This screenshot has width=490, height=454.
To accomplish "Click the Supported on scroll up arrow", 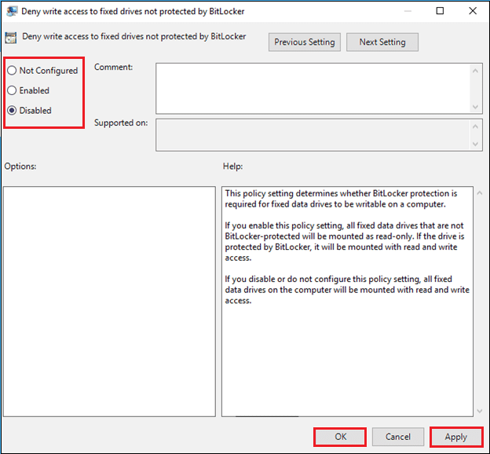I will 476,126.
